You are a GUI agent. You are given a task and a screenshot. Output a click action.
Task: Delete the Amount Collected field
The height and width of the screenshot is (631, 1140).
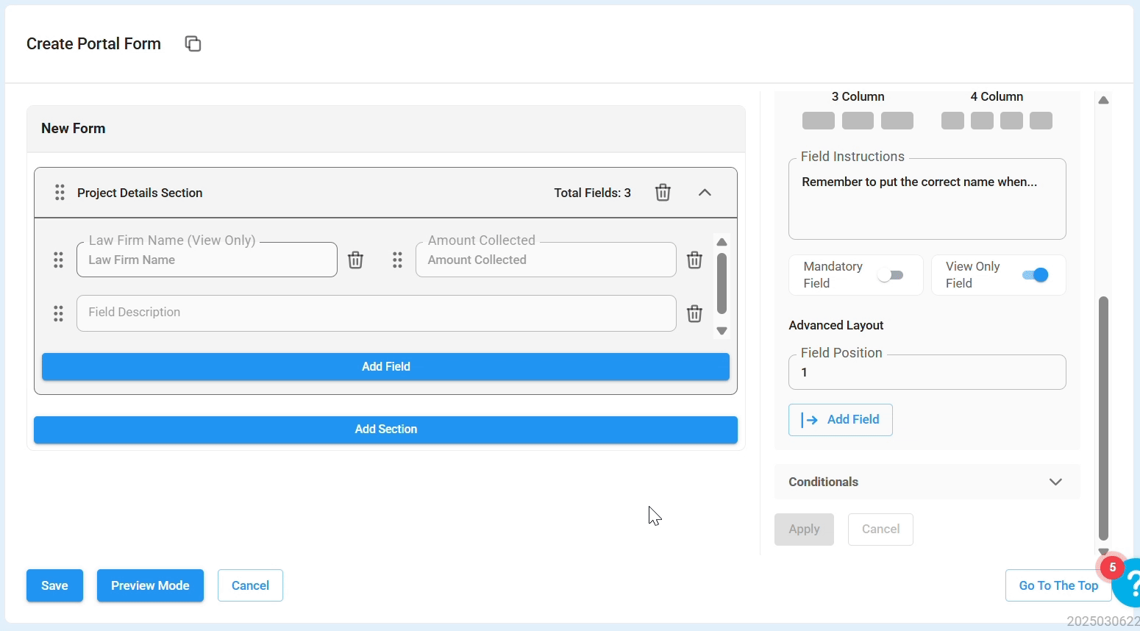pos(694,260)
